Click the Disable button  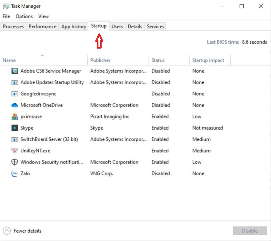250,231
